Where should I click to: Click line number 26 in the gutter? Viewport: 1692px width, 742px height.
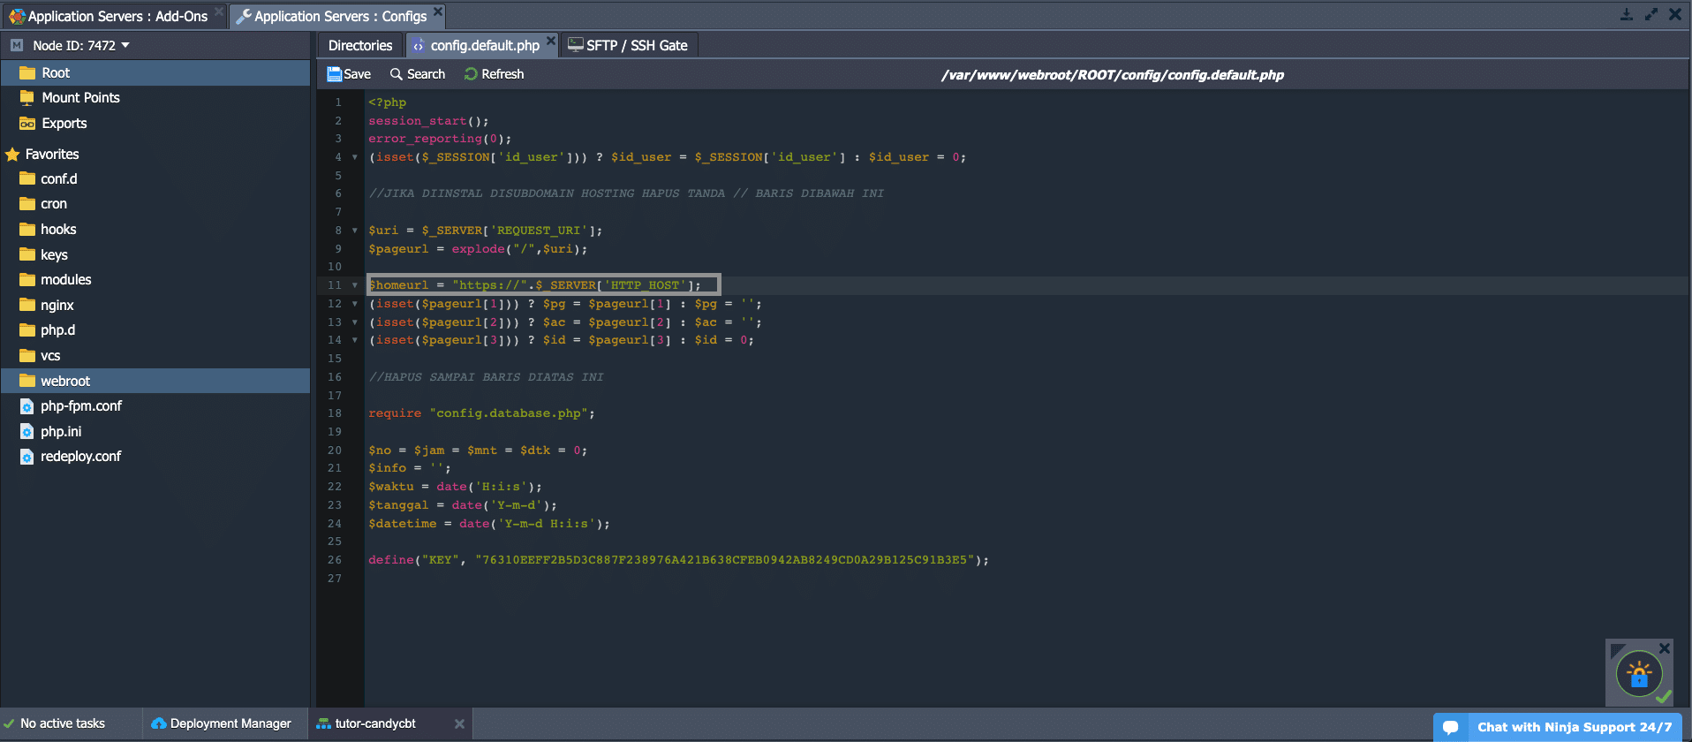tap(335, 560)
